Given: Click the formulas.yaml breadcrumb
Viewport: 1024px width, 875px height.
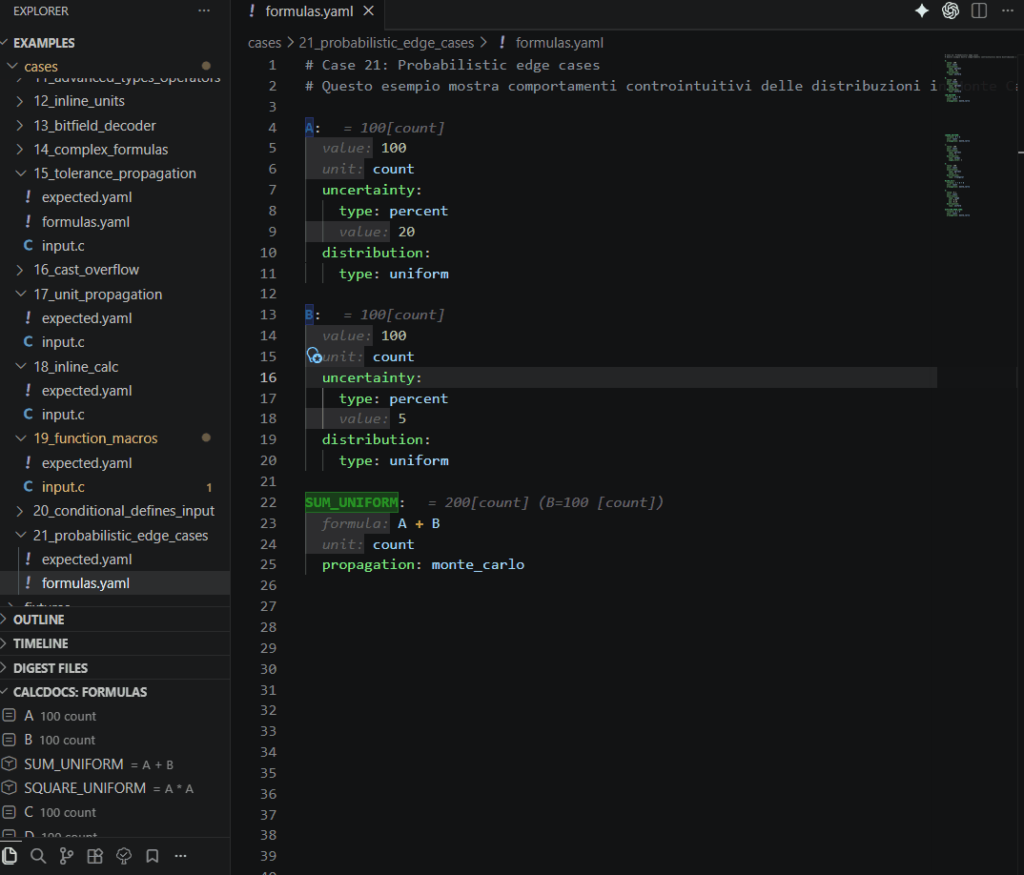Looking at the screenshot, I should point(559,43).
